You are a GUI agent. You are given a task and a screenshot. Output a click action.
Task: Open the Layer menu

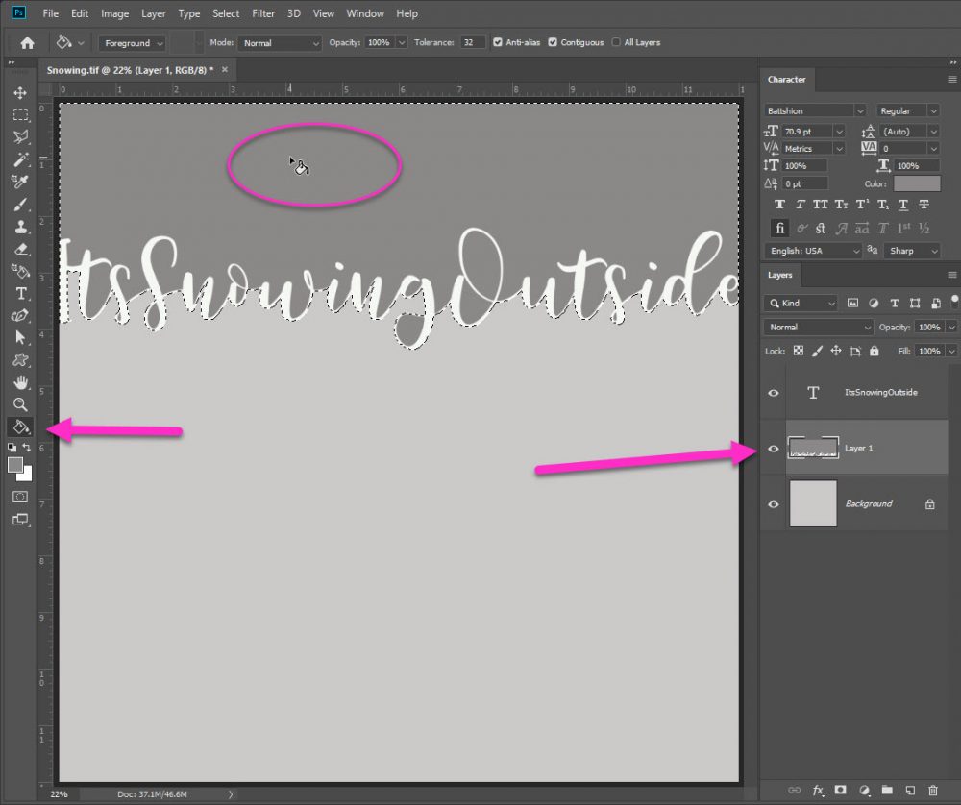(x=153, y=14)
